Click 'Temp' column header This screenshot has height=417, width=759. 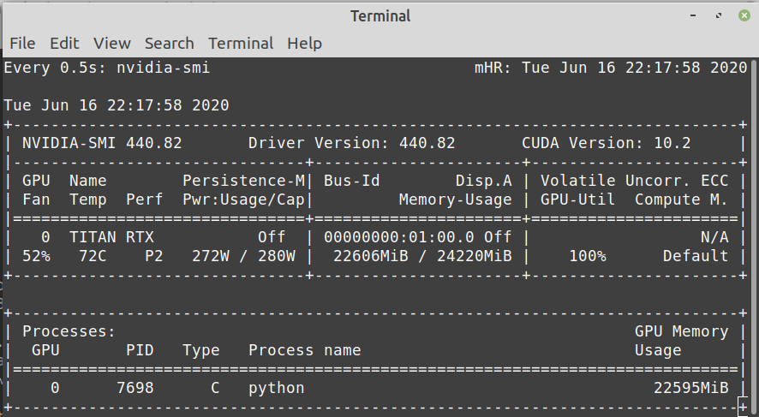click(x=88, y=200)
